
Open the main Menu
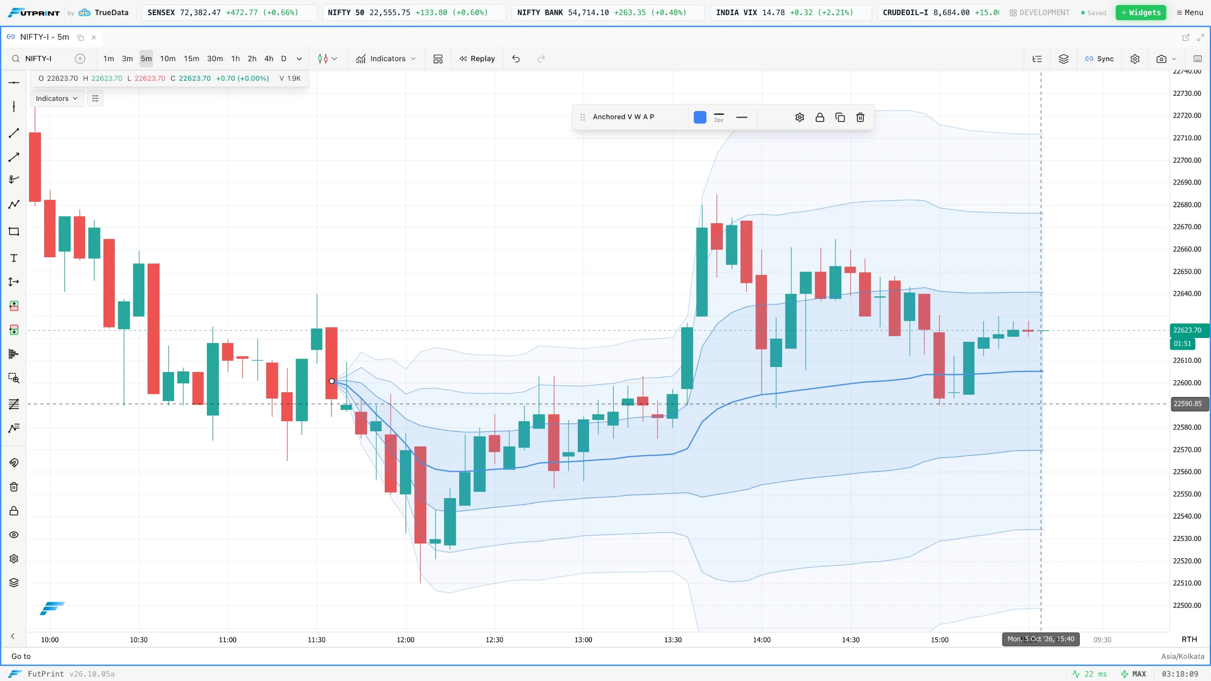[1190, 13]
